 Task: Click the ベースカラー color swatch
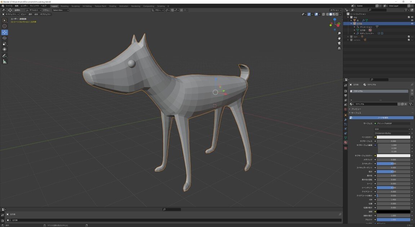pyautogui.click(x=393, y=137)
